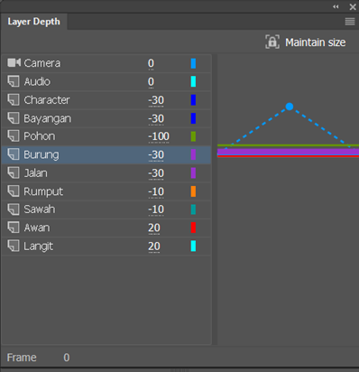Select the Burung layer name
This screenshot has height=372, width=359.
pos(41,155)
